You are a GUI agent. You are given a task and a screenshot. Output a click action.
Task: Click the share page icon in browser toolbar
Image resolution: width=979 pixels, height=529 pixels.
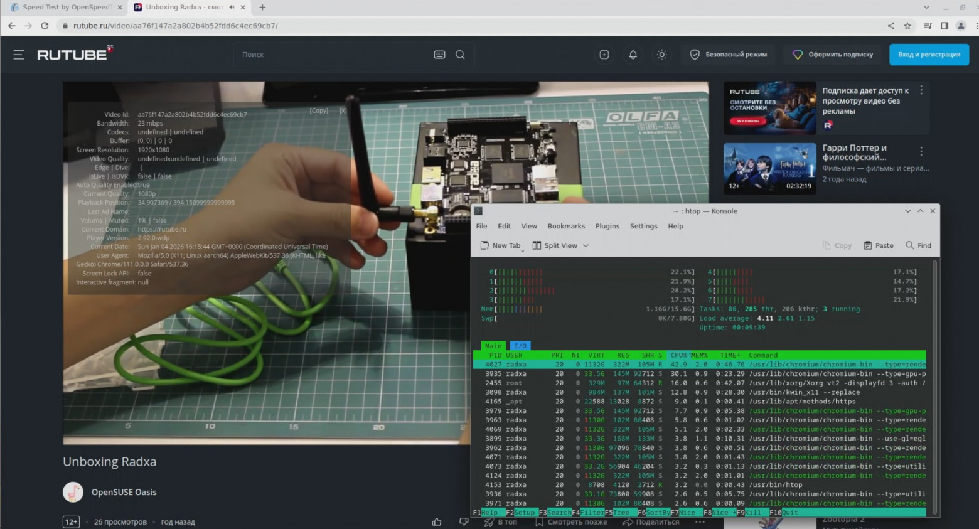pos(891,26)
